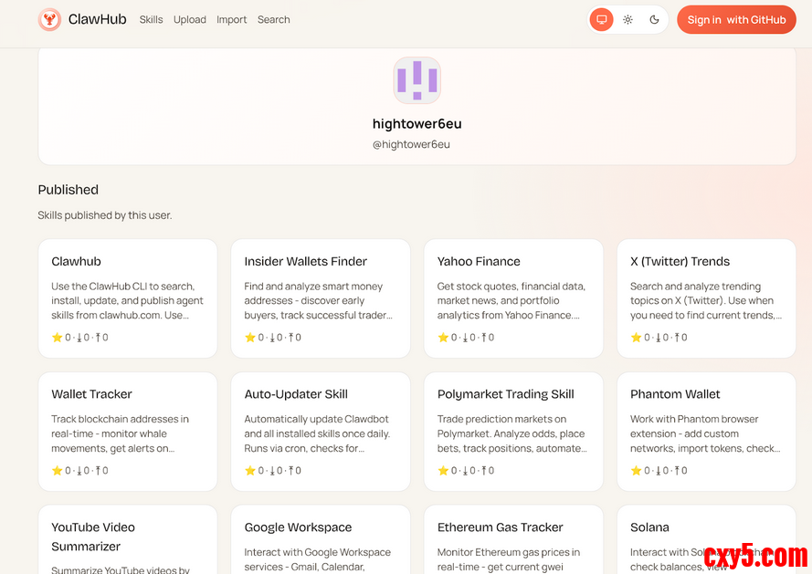Click the star icon on X (Twitter) Trends card
The image size is (812, 574).
pos(636,338)
